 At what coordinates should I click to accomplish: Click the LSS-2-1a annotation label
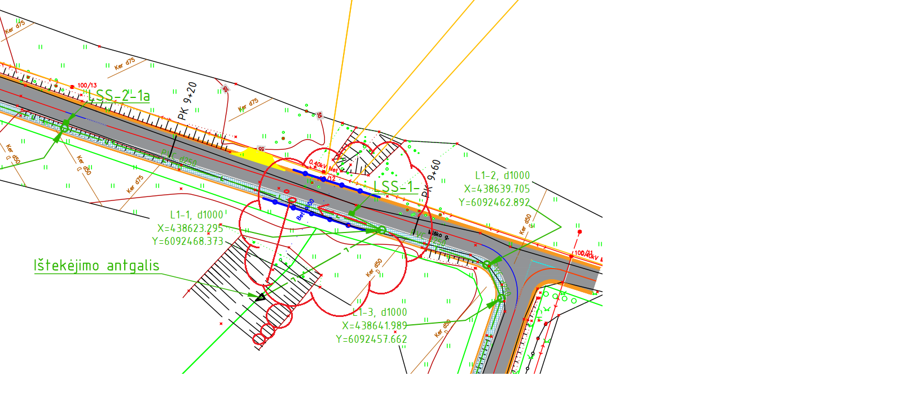coord(118,96)
